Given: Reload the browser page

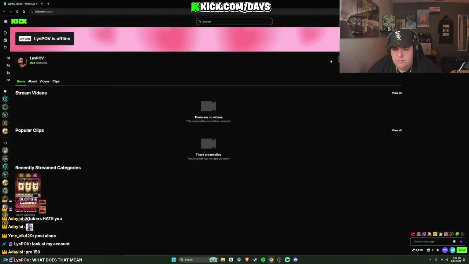Looking at the screenshot, I should tap(17, 11).
